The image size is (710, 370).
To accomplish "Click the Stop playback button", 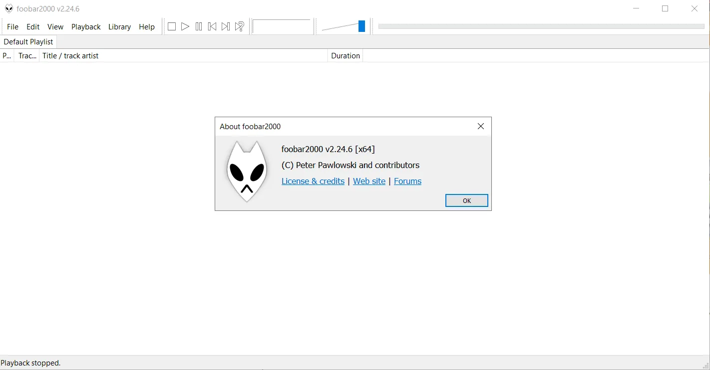I will click(172, 26).
